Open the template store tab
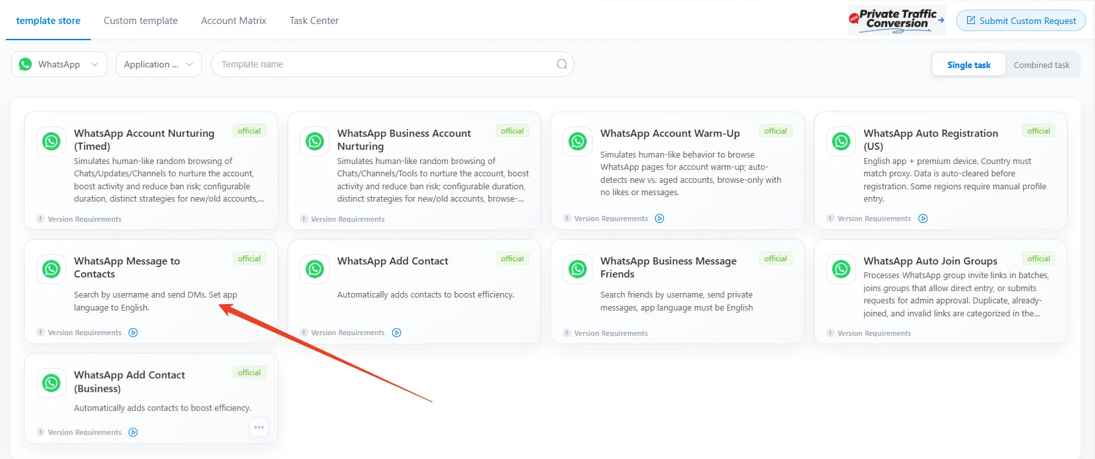The height and width of the screenshot is (459, 1095). click(48, 21)
